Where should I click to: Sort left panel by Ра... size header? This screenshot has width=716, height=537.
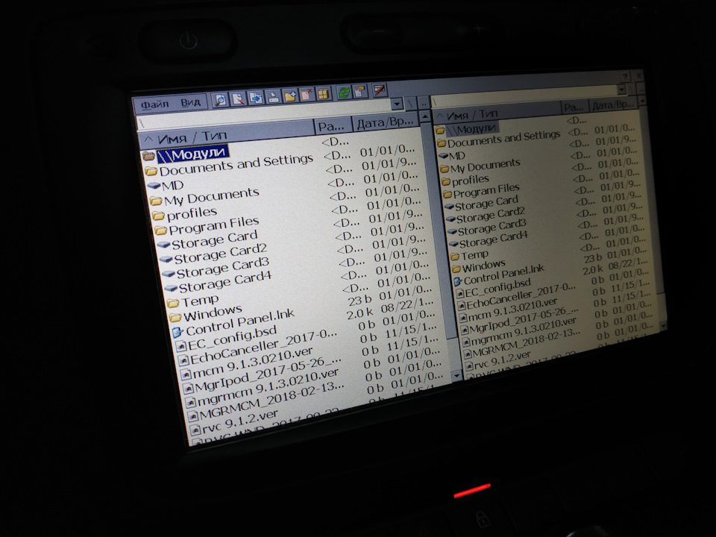[333, 125]
